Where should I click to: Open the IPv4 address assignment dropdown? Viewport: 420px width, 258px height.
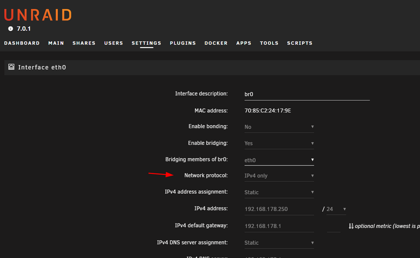click(x=279, y=192)
